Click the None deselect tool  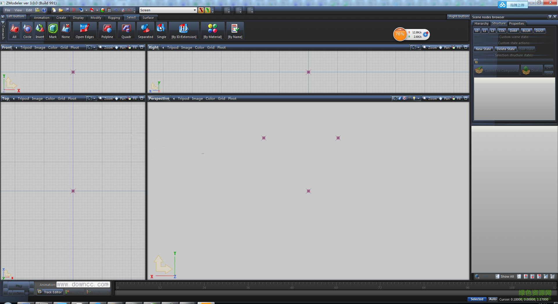66,31
